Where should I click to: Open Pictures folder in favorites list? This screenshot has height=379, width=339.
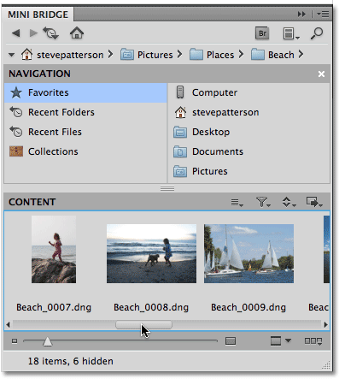pos(248,171)
